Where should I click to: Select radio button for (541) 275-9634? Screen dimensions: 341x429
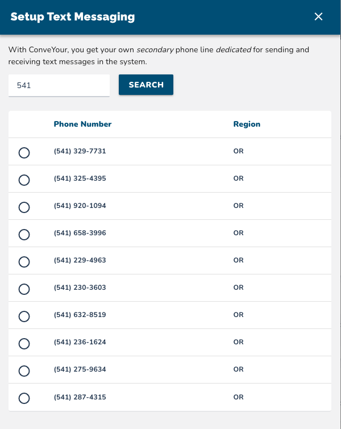pyautogui.click(x=24, y=371)
